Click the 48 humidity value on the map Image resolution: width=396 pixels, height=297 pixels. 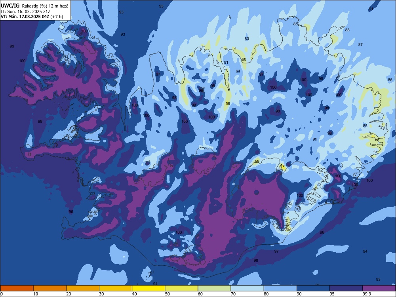[282, 166]
